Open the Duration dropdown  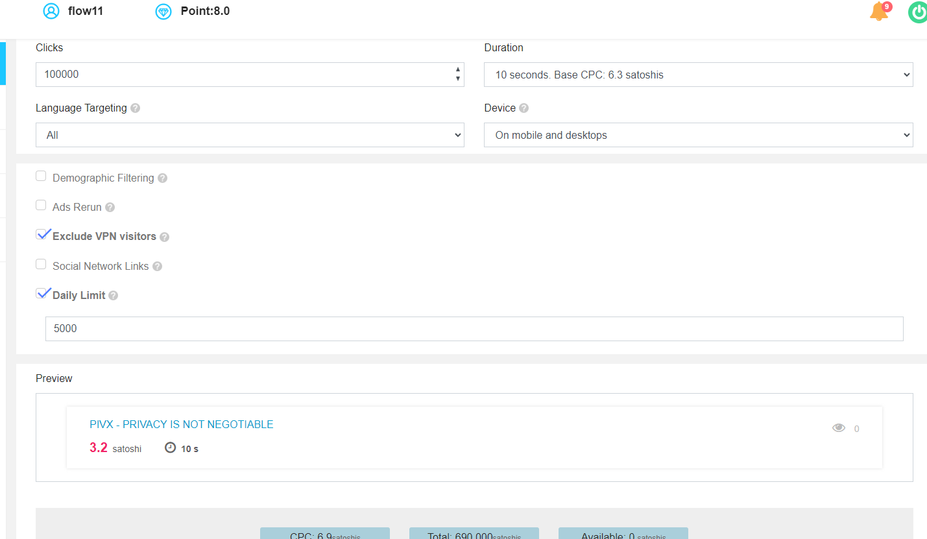tap(698, 75)
